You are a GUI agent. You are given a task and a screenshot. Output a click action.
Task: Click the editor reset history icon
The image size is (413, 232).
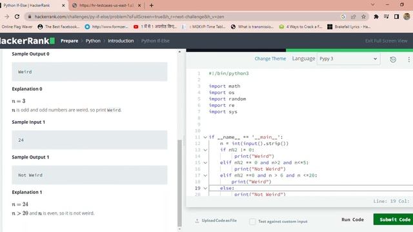[393, 59]
